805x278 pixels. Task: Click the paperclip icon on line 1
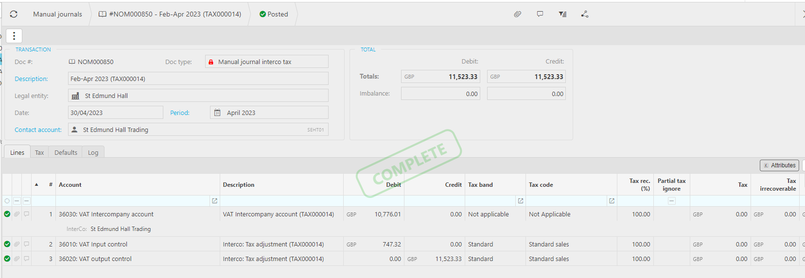[x=17, y=214]
